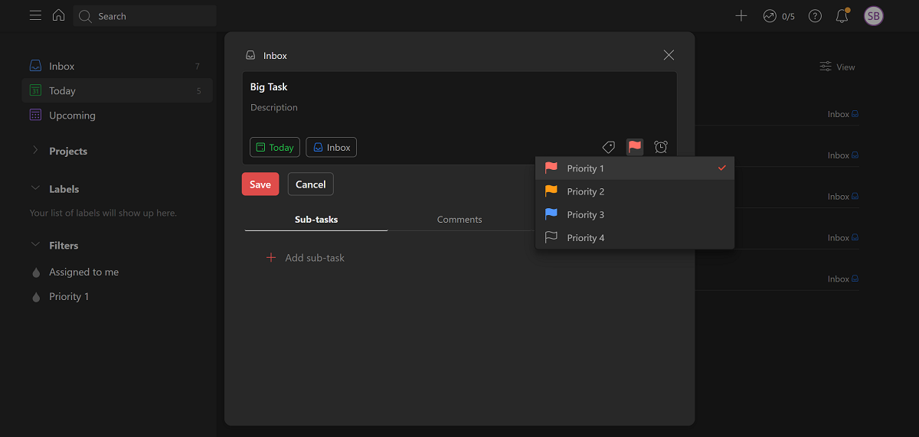Select Priority 2 in the dropdown
919x437 pixels.
point(635,191)
